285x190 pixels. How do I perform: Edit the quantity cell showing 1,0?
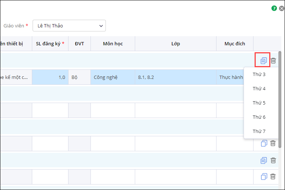(x=50, y=77)
